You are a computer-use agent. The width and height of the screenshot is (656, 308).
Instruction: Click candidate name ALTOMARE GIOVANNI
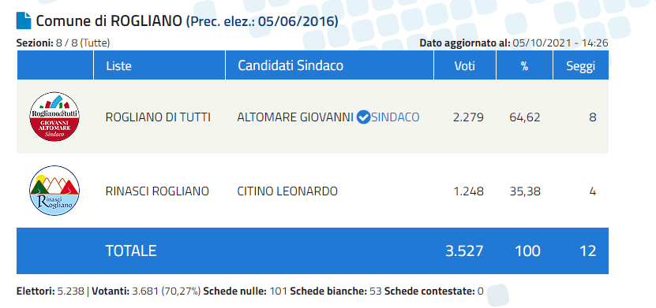296,117
